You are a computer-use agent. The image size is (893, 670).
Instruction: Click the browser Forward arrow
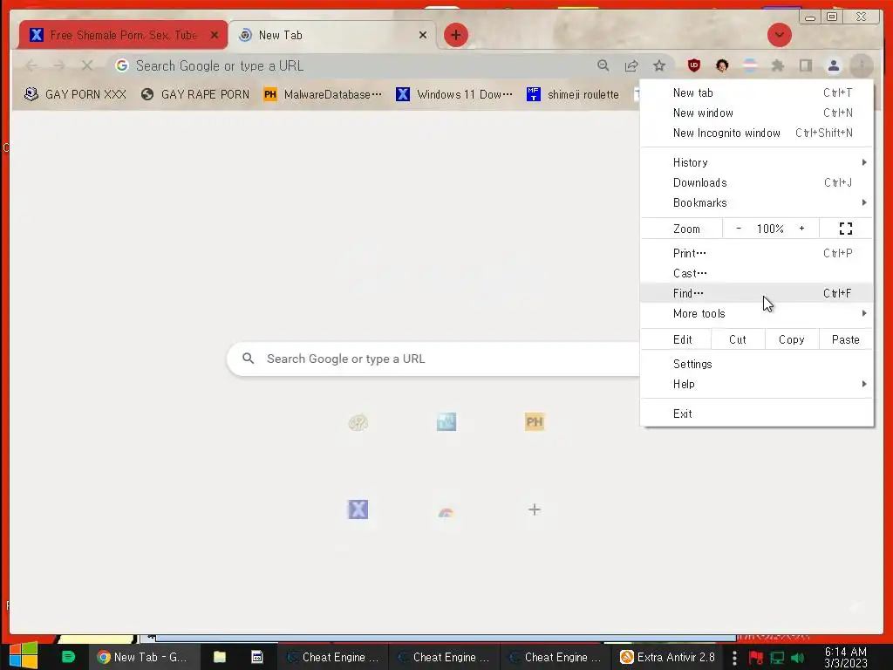(59, 66)
